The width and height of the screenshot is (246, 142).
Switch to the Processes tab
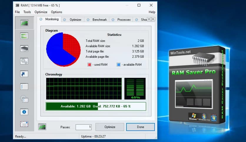point(121,20)
